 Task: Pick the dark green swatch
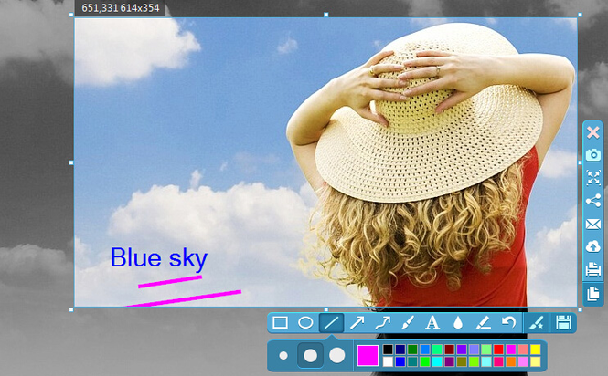click(x=412, y=350)
